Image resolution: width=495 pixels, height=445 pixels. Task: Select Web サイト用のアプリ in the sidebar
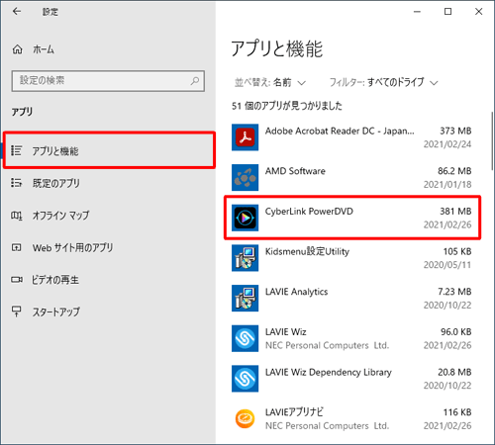coord(109,247)
